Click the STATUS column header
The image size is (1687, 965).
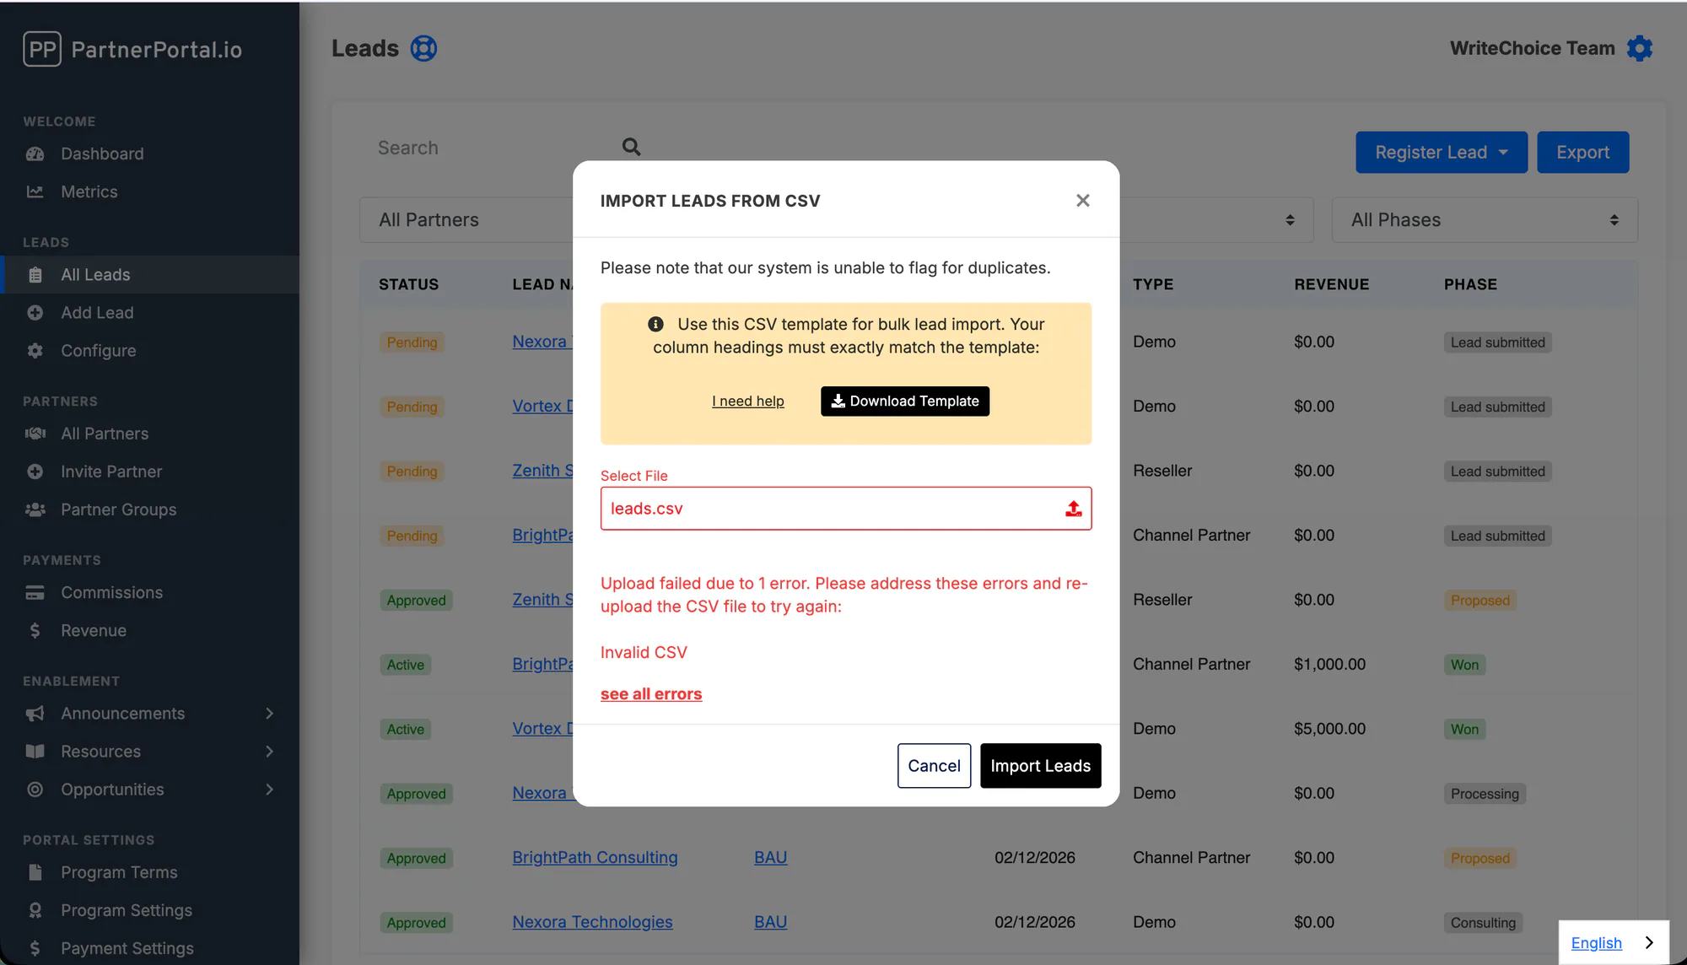tap(408, 285)
